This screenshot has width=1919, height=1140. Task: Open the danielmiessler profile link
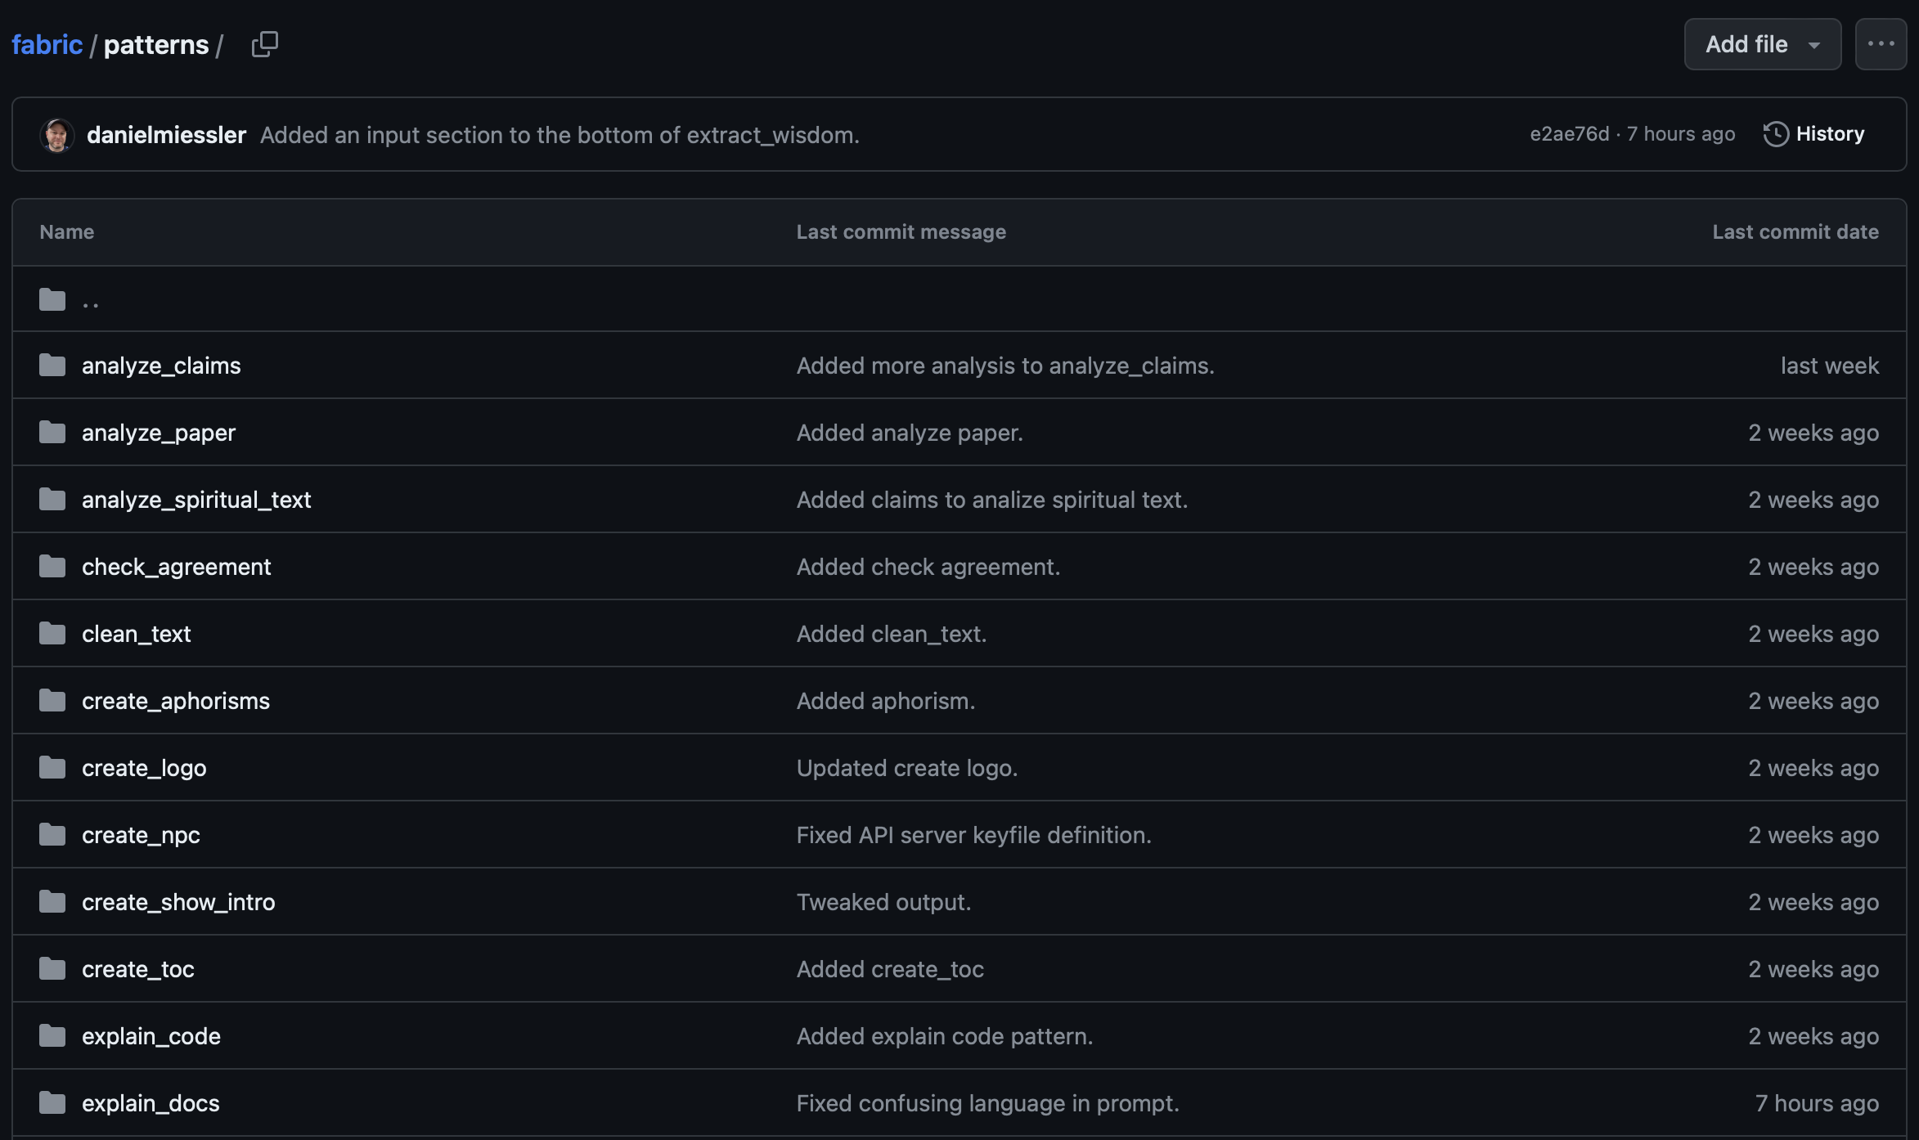(166, 135)
